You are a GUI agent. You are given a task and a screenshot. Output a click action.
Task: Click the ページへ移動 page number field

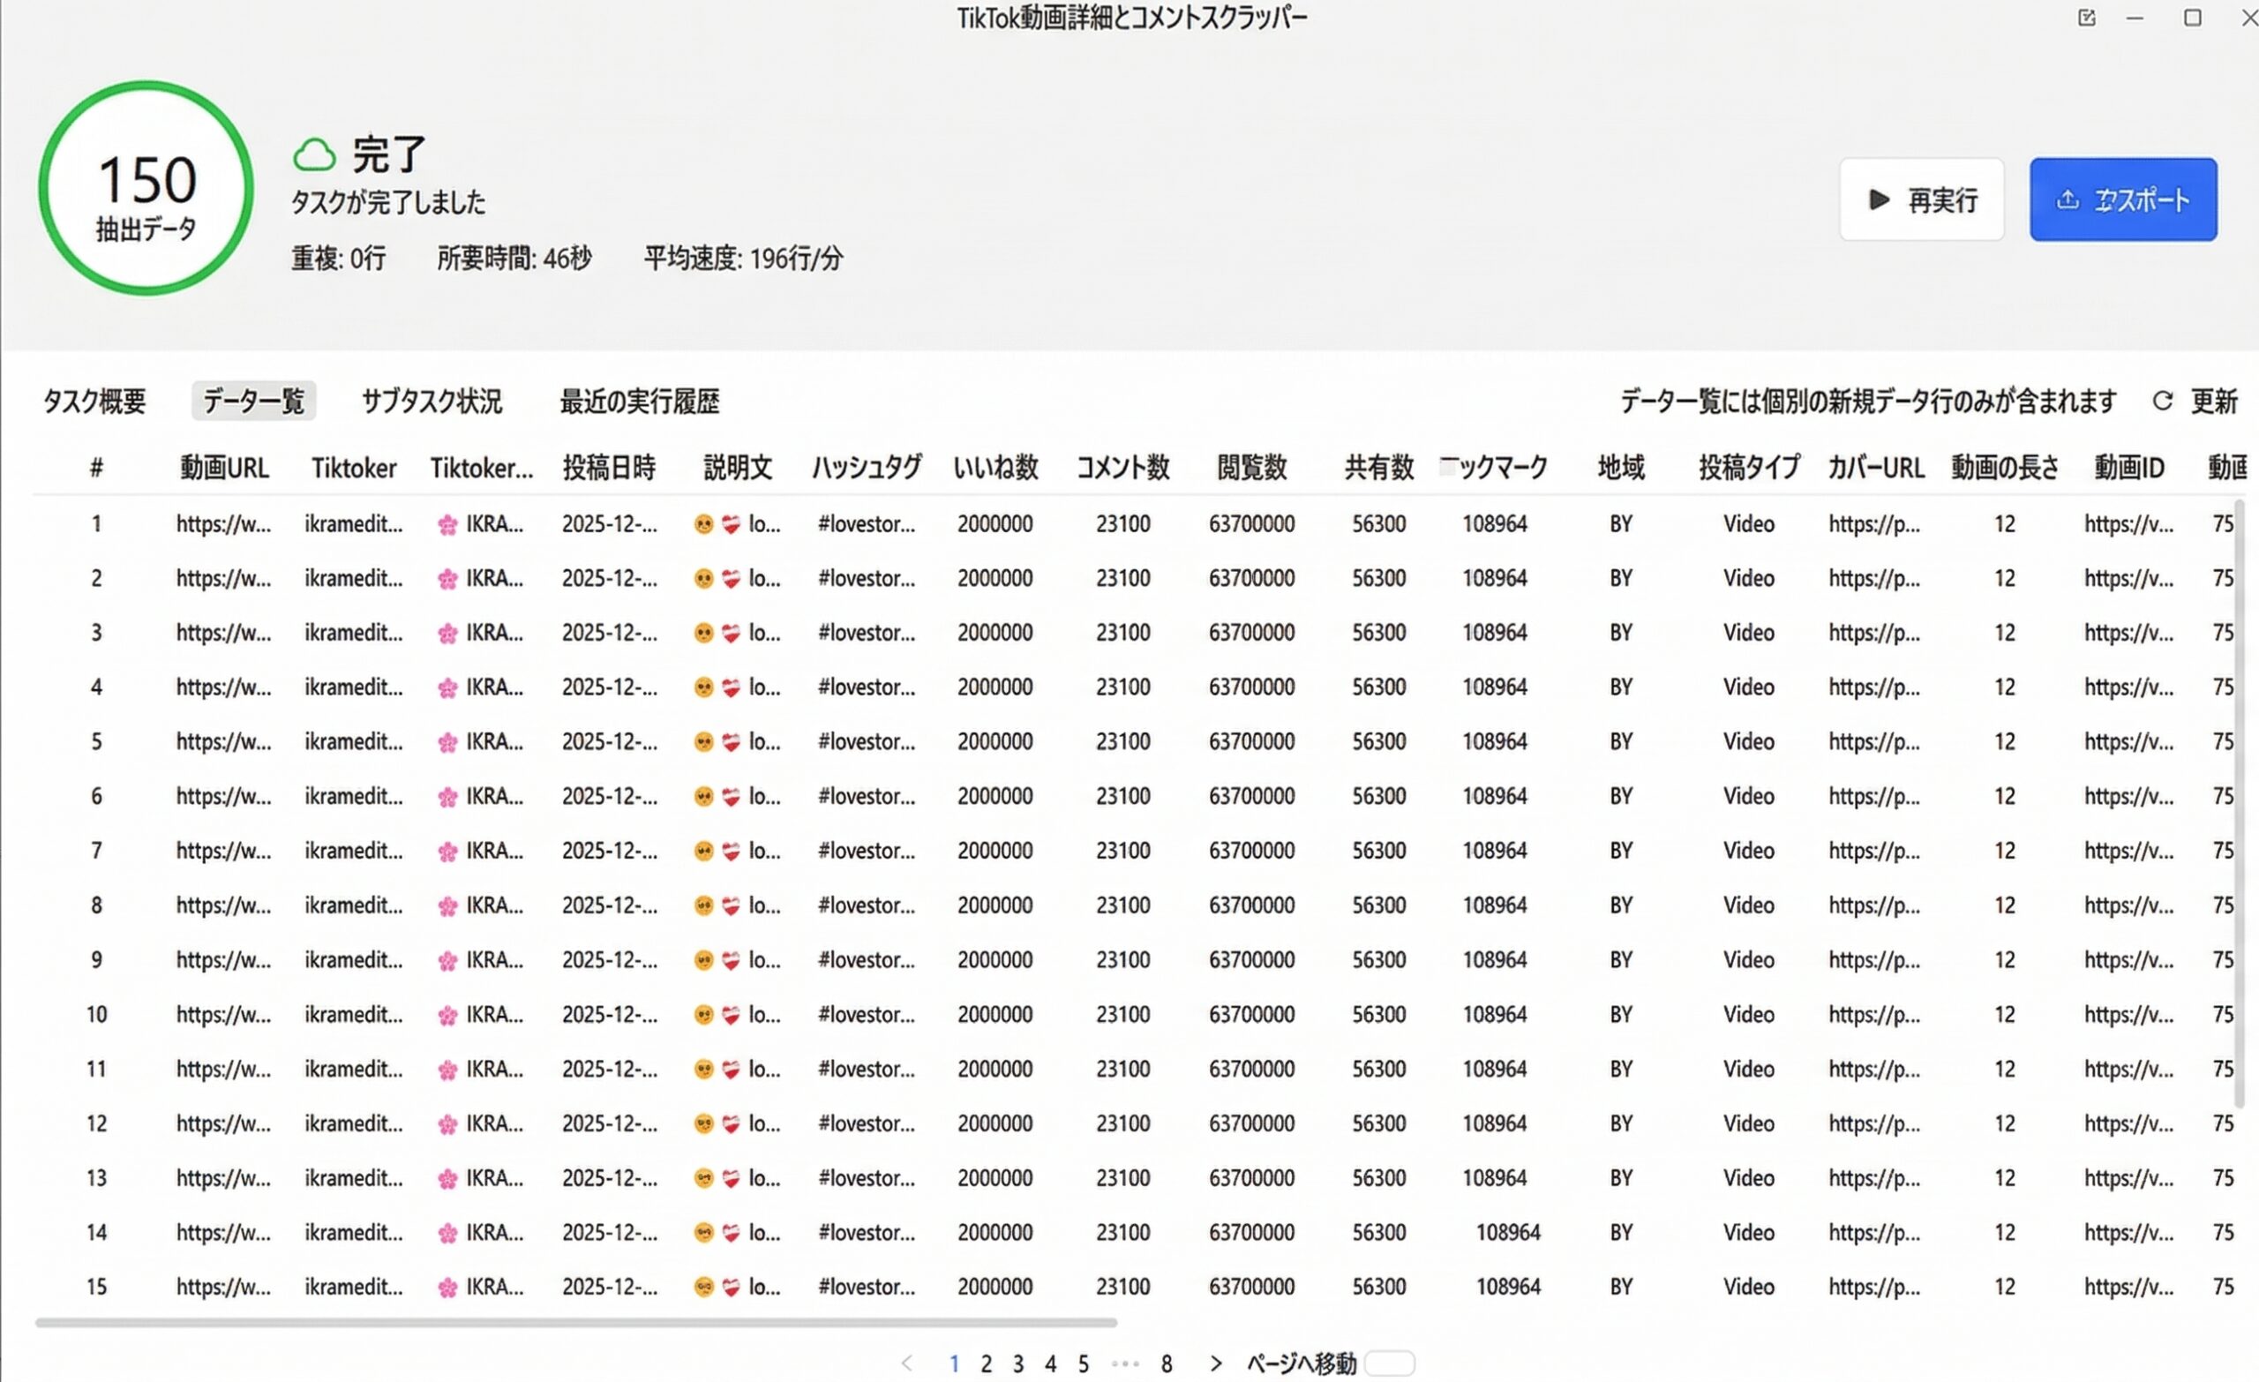pos(1390,1363)
